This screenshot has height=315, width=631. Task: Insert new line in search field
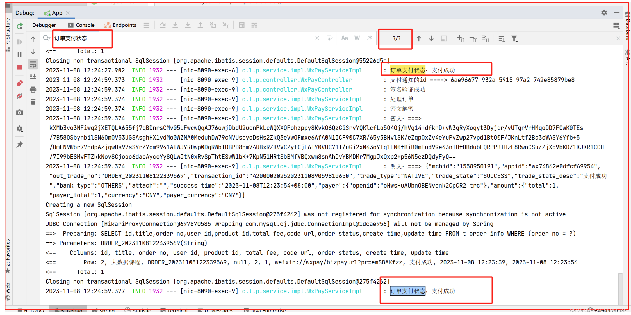pos(330,38)
